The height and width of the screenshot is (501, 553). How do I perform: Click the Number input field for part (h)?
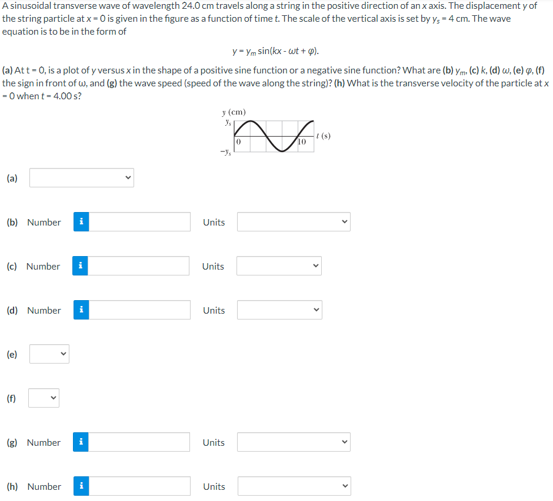[141, 486]
